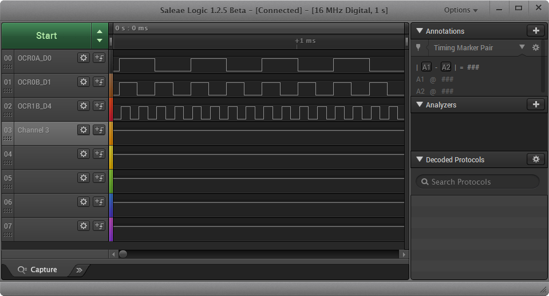Open settings gear for channel 05
The width and height of the screenshot is (549, 296).
pyautogui.click(x=84, y=178)
